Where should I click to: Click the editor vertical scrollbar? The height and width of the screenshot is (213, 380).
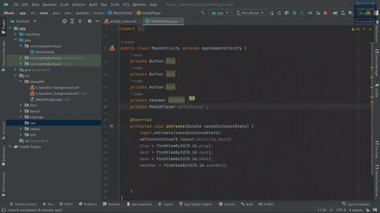pyautogui.click(x=372, y=109)
